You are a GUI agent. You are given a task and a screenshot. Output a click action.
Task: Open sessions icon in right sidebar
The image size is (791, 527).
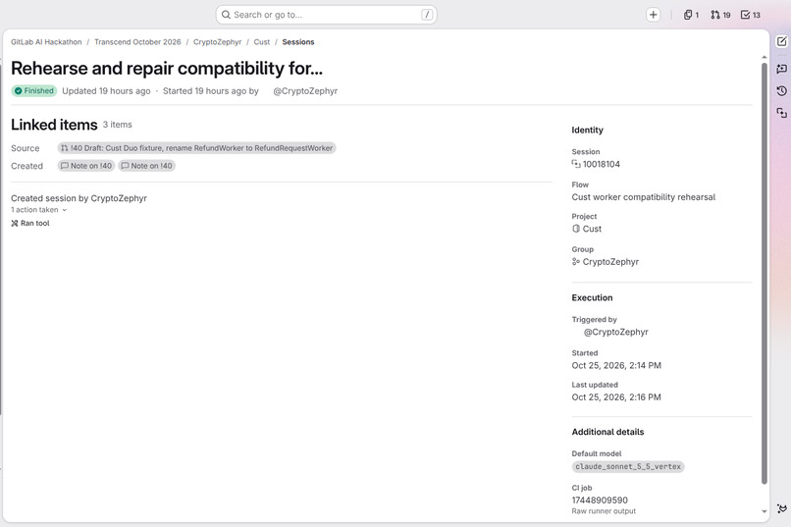click(x=781, y=113)
